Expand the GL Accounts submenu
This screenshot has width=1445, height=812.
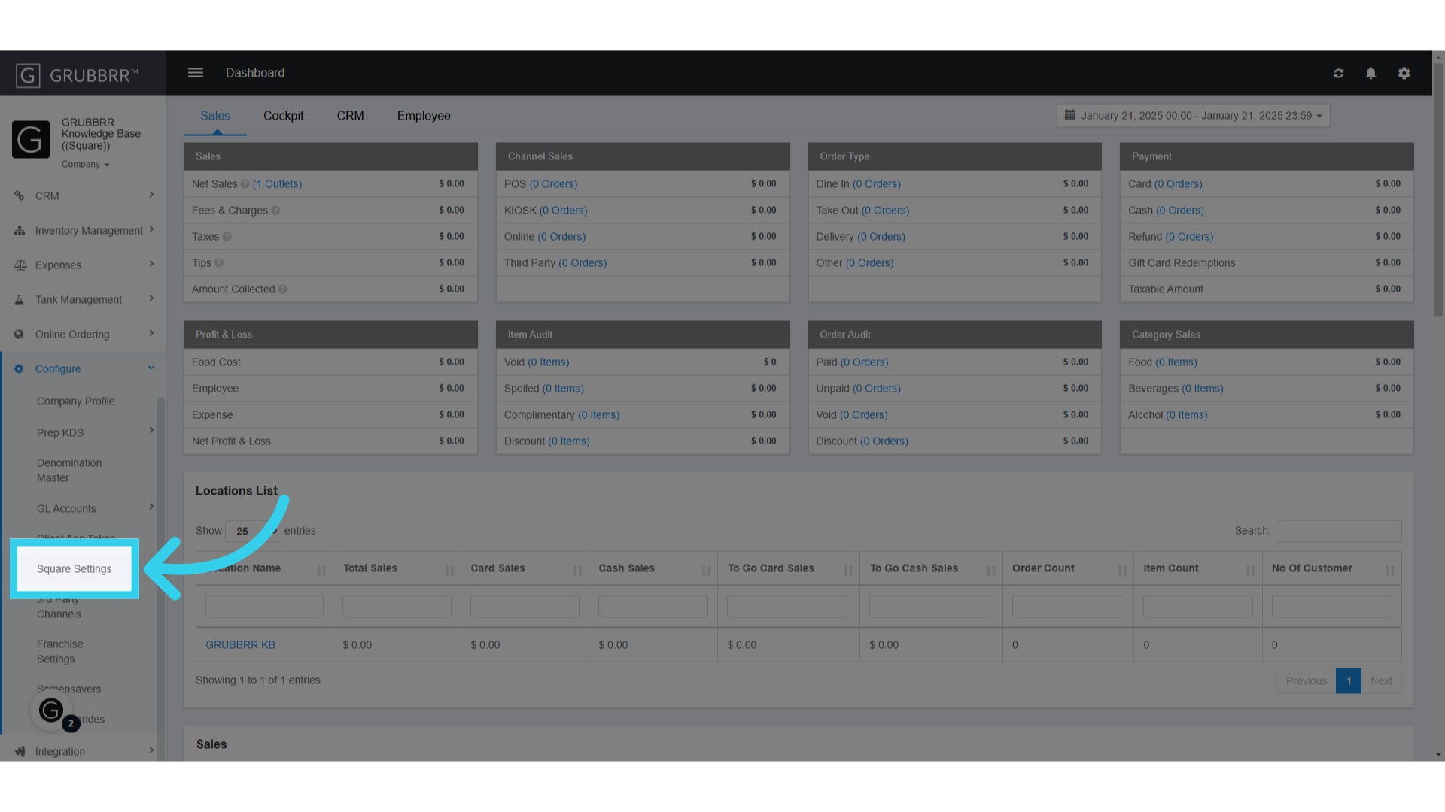coord(151,507)
